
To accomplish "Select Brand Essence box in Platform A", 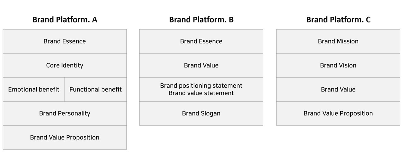I will [x=65, y=41].
